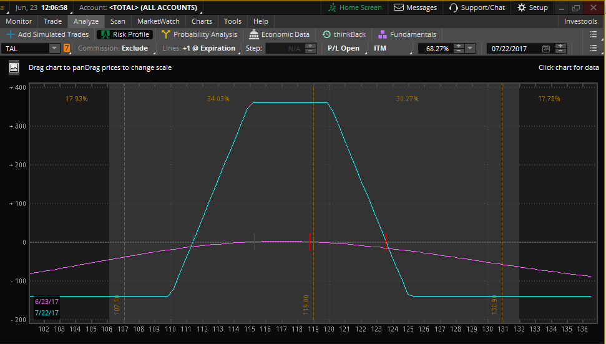Open the P/L Open dropdown
This screenshot has height=344, width=606.
343,48
